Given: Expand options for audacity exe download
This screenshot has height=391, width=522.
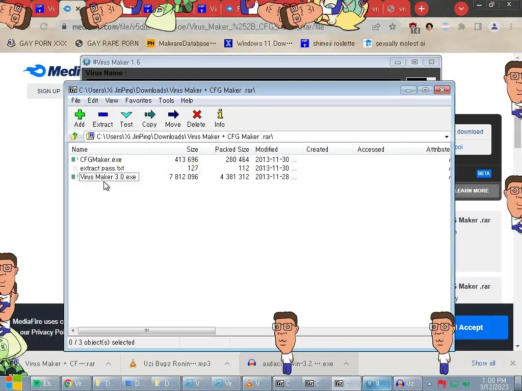Looking at the screenshot, I should click(x=346, y=364).
